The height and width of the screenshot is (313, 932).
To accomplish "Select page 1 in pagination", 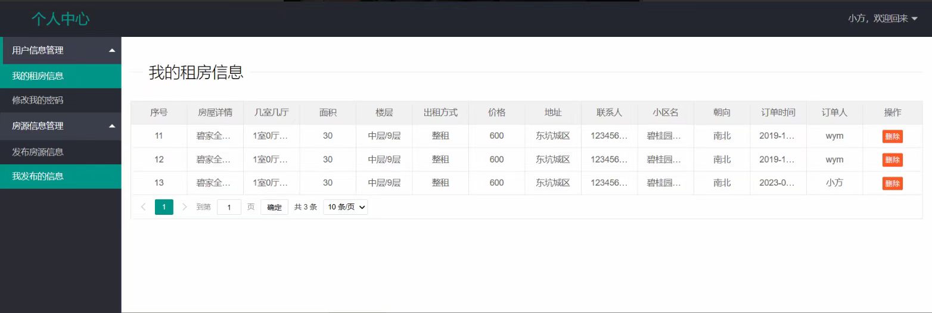I will coord(164,207).
